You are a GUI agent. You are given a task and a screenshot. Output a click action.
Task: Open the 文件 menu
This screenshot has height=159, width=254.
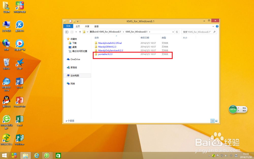[68, 26]
